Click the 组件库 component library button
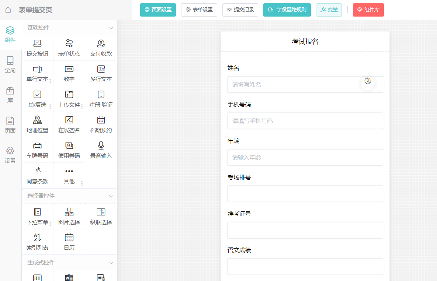Viewport: 437px width, 281px height. (x=368, y=10)
